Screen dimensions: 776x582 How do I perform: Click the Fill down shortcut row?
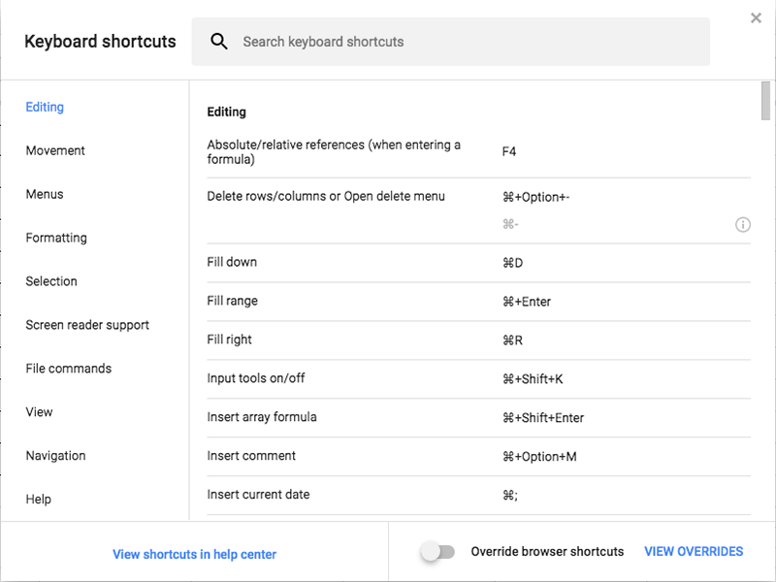(478, 263)
